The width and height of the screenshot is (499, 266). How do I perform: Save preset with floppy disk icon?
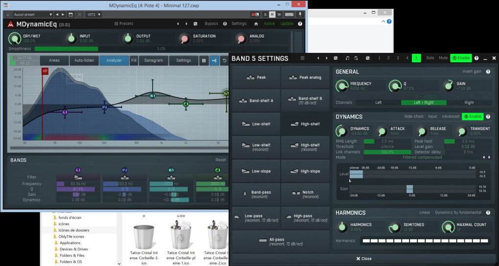[x=70, y=14]
